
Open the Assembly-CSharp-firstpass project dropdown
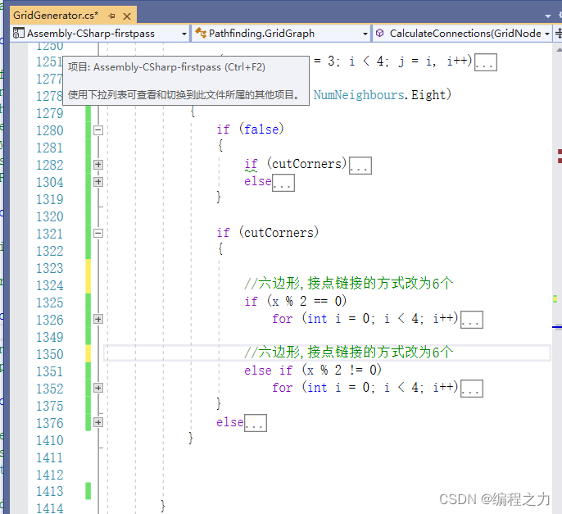coord(184,34)
